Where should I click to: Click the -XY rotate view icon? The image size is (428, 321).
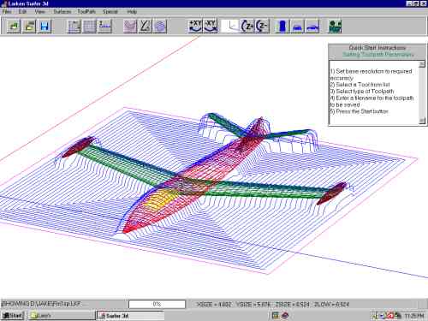211,27
